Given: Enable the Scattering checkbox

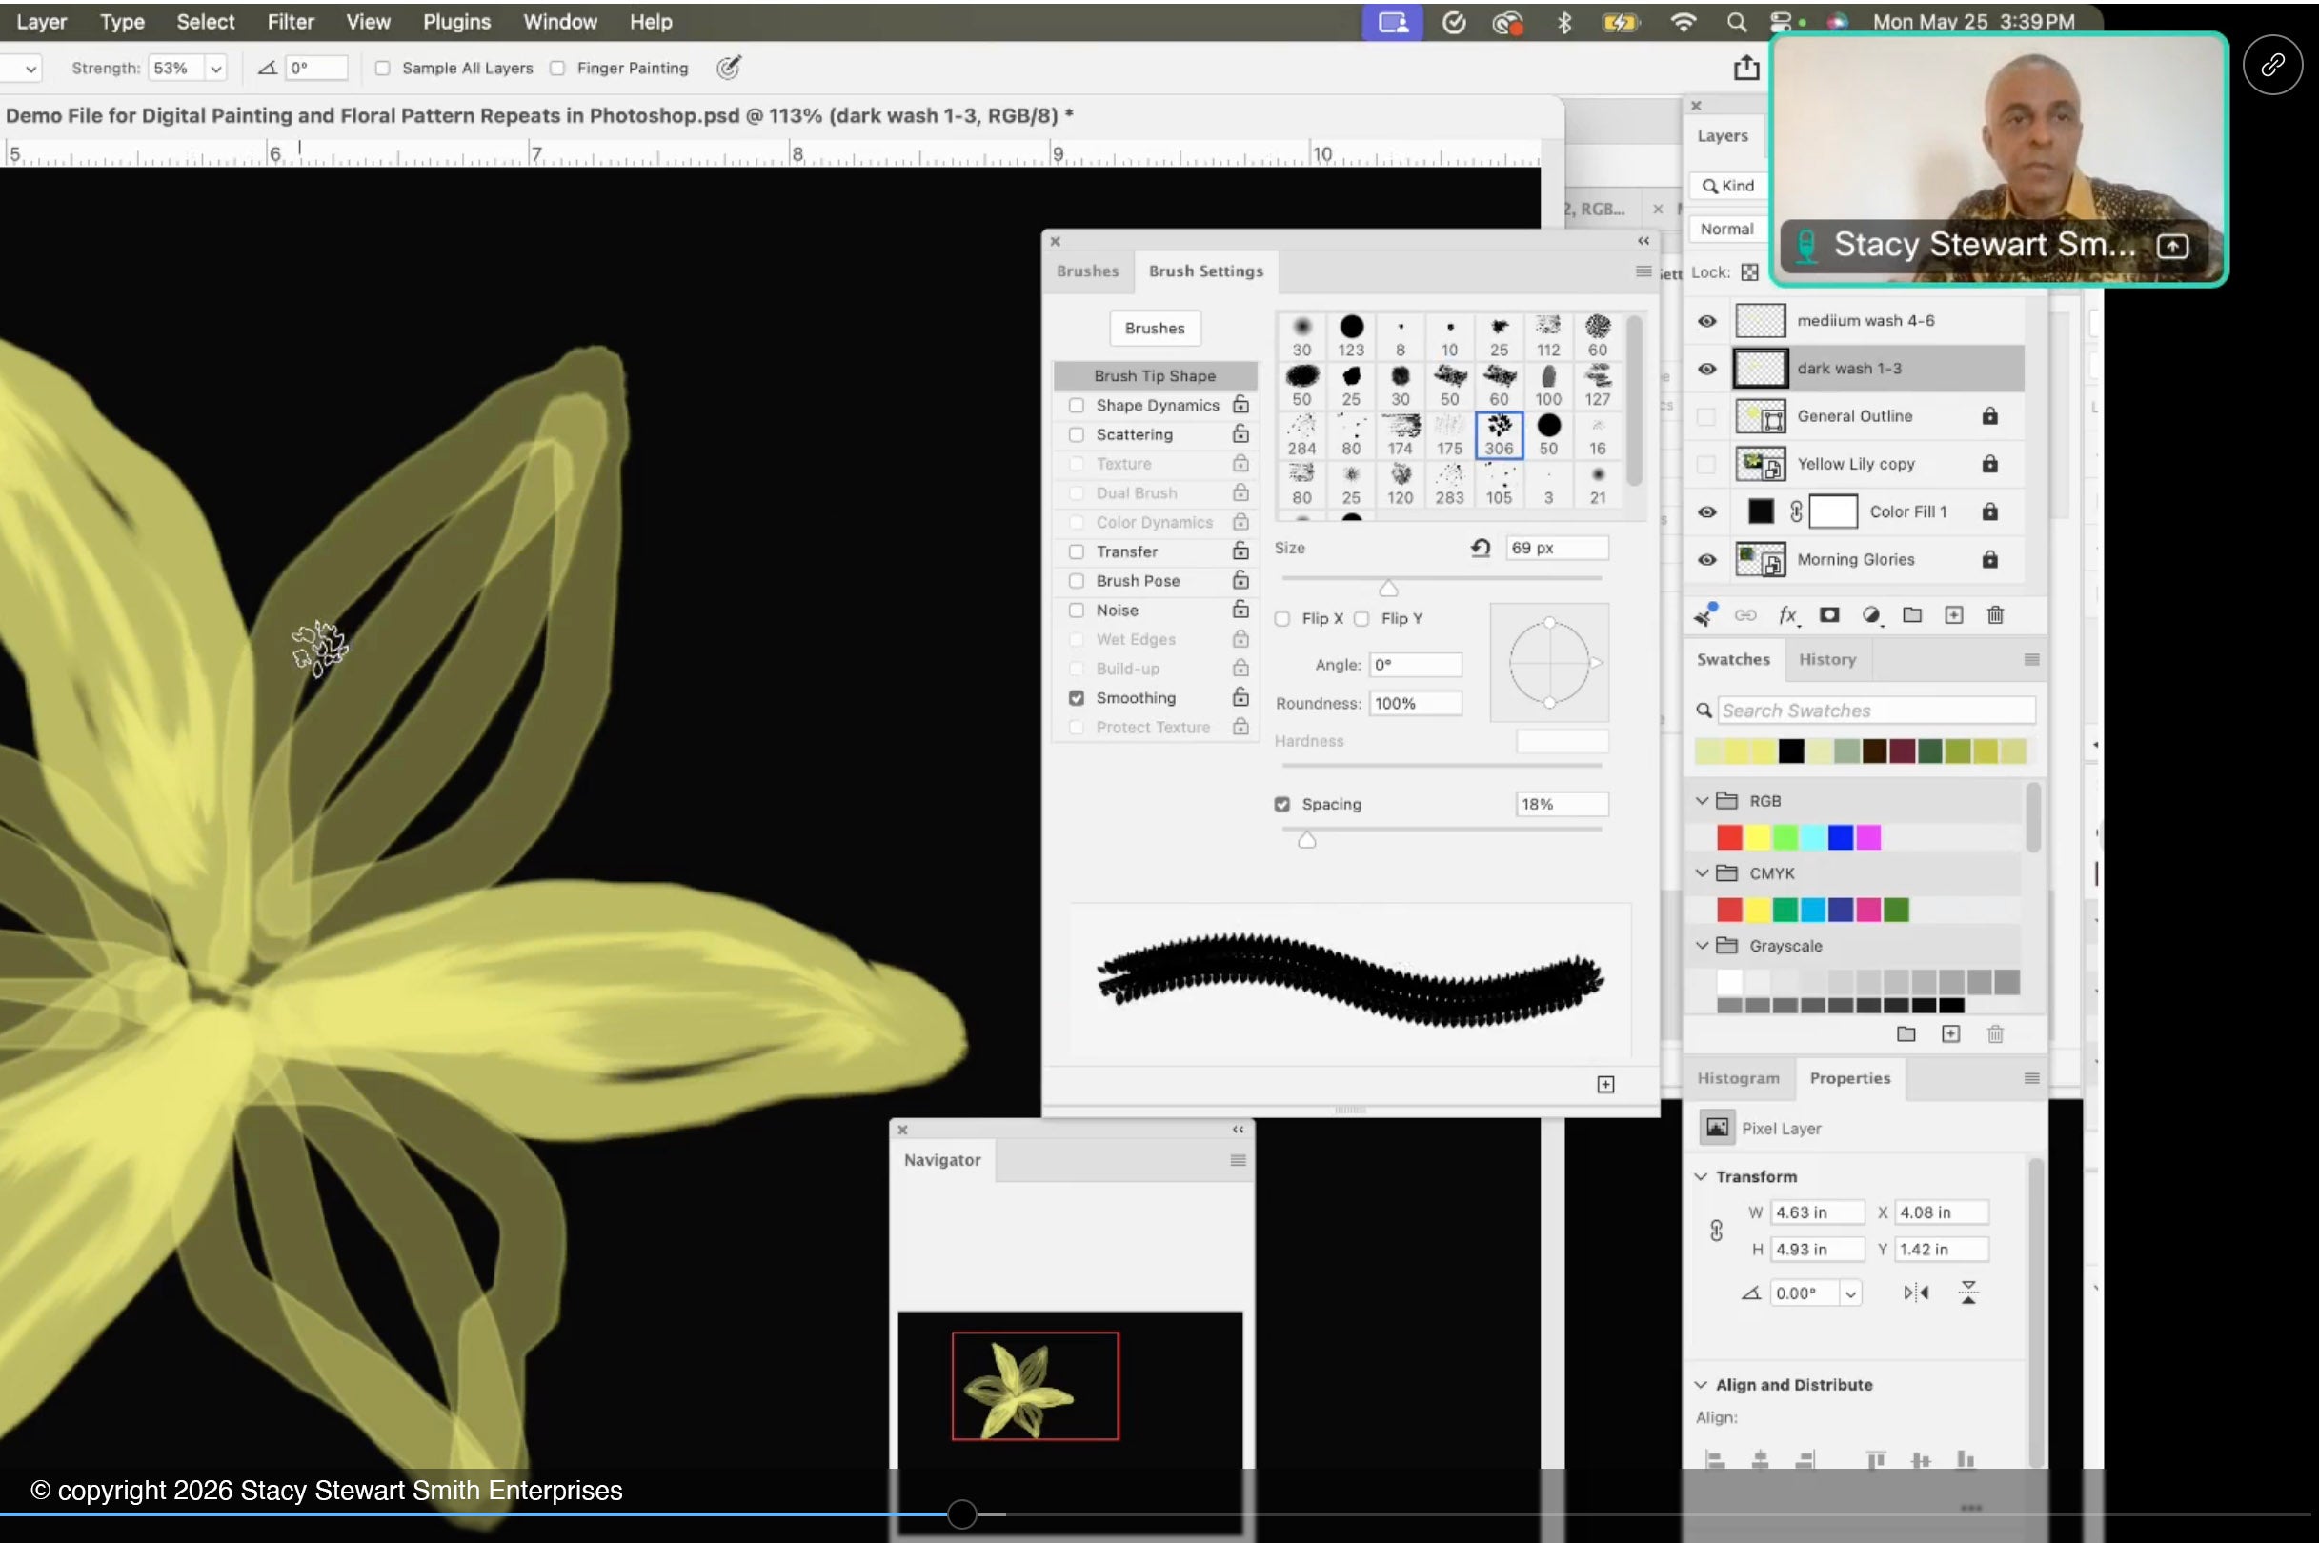Looking at the screenshot, I should [x=1076, y=434].
